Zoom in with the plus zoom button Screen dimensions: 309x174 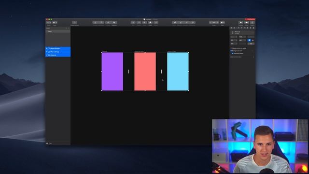pos(217,23)
